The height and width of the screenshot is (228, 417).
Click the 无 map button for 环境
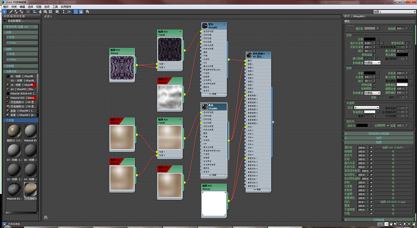click(393, 213)
